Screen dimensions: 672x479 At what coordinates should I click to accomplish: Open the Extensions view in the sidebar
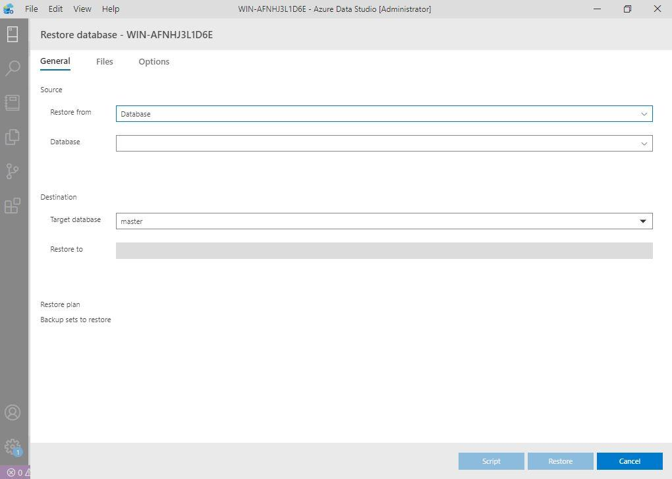[x=13, y=206]
